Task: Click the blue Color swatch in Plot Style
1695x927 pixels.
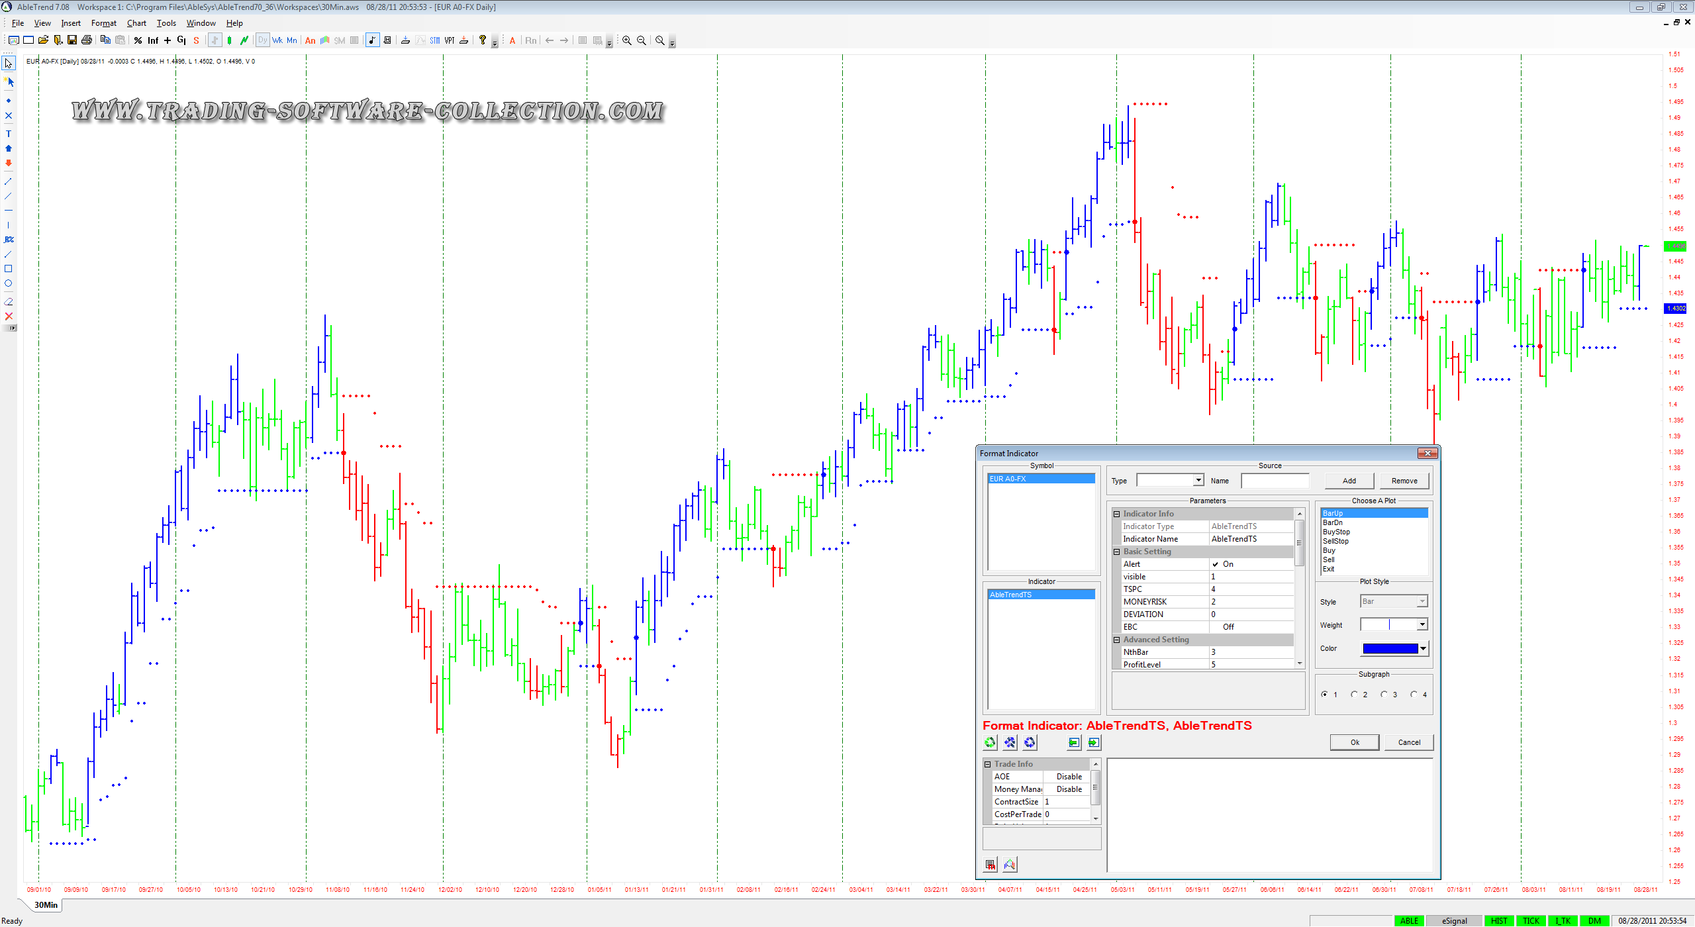Action: point(1390,649)
